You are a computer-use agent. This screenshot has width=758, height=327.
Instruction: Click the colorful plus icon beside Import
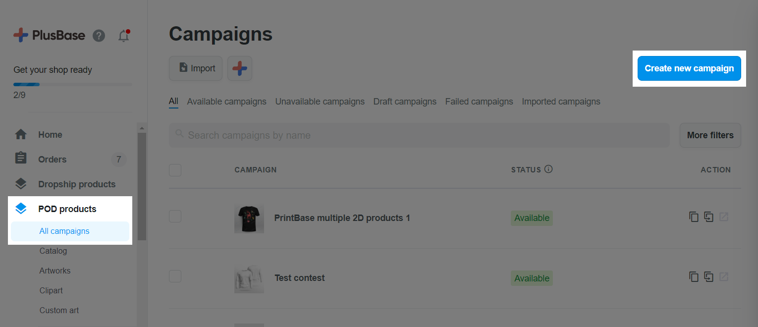point(240,68)
